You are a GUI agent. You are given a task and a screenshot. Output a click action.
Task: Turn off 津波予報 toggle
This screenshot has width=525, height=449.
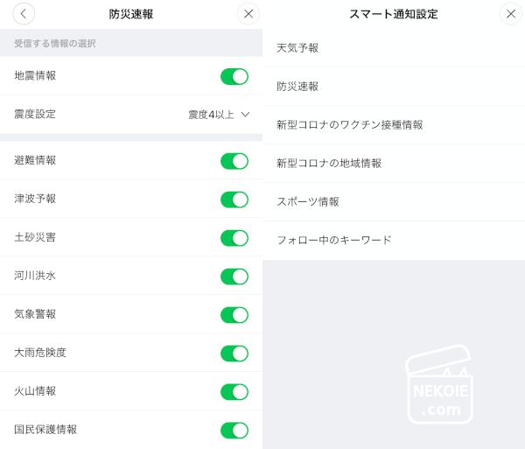(234, 200)
